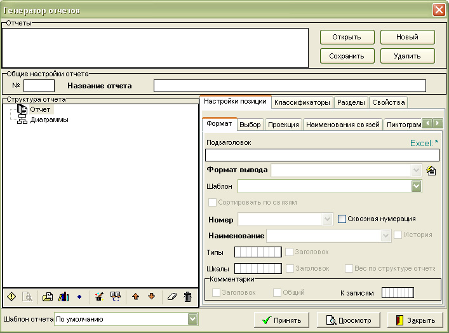The width and height of the screenshot is (449, 333).
Task: Click the yellow warning diamond icon
Action: [x=11, y=297]
